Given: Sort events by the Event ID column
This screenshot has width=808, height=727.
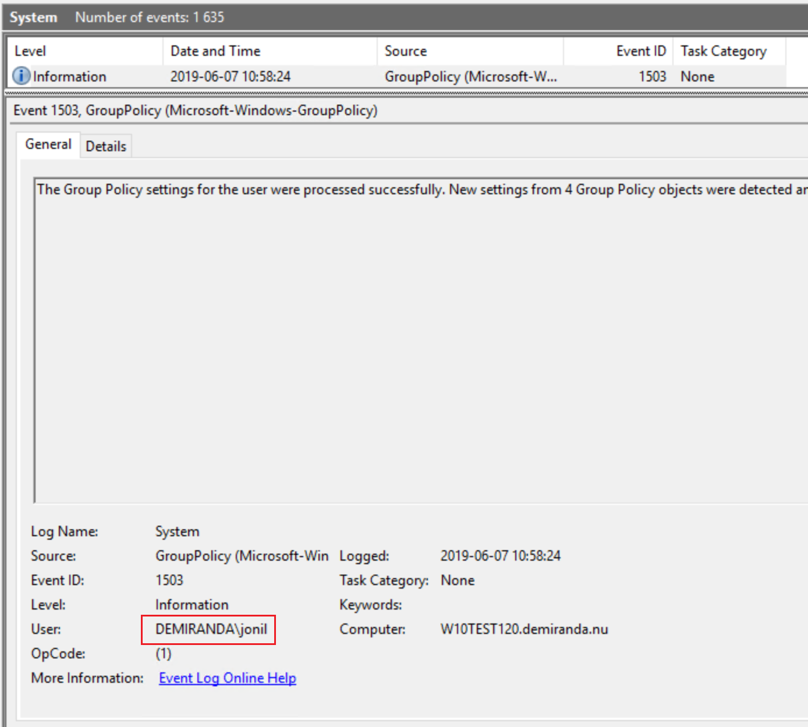Looking at the screenshot, I should pyautogui.click(x=641, y=51).
